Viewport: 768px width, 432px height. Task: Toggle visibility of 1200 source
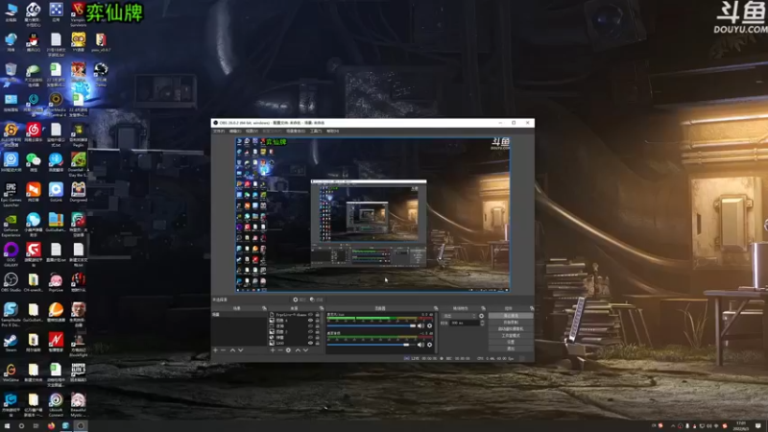[x=310, y=344]
